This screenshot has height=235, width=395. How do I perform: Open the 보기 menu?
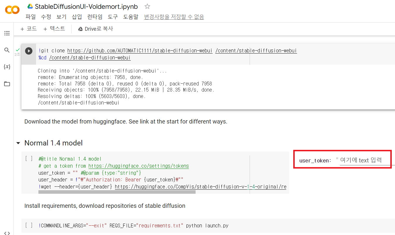pyautogui.click(x=62, y=17)
